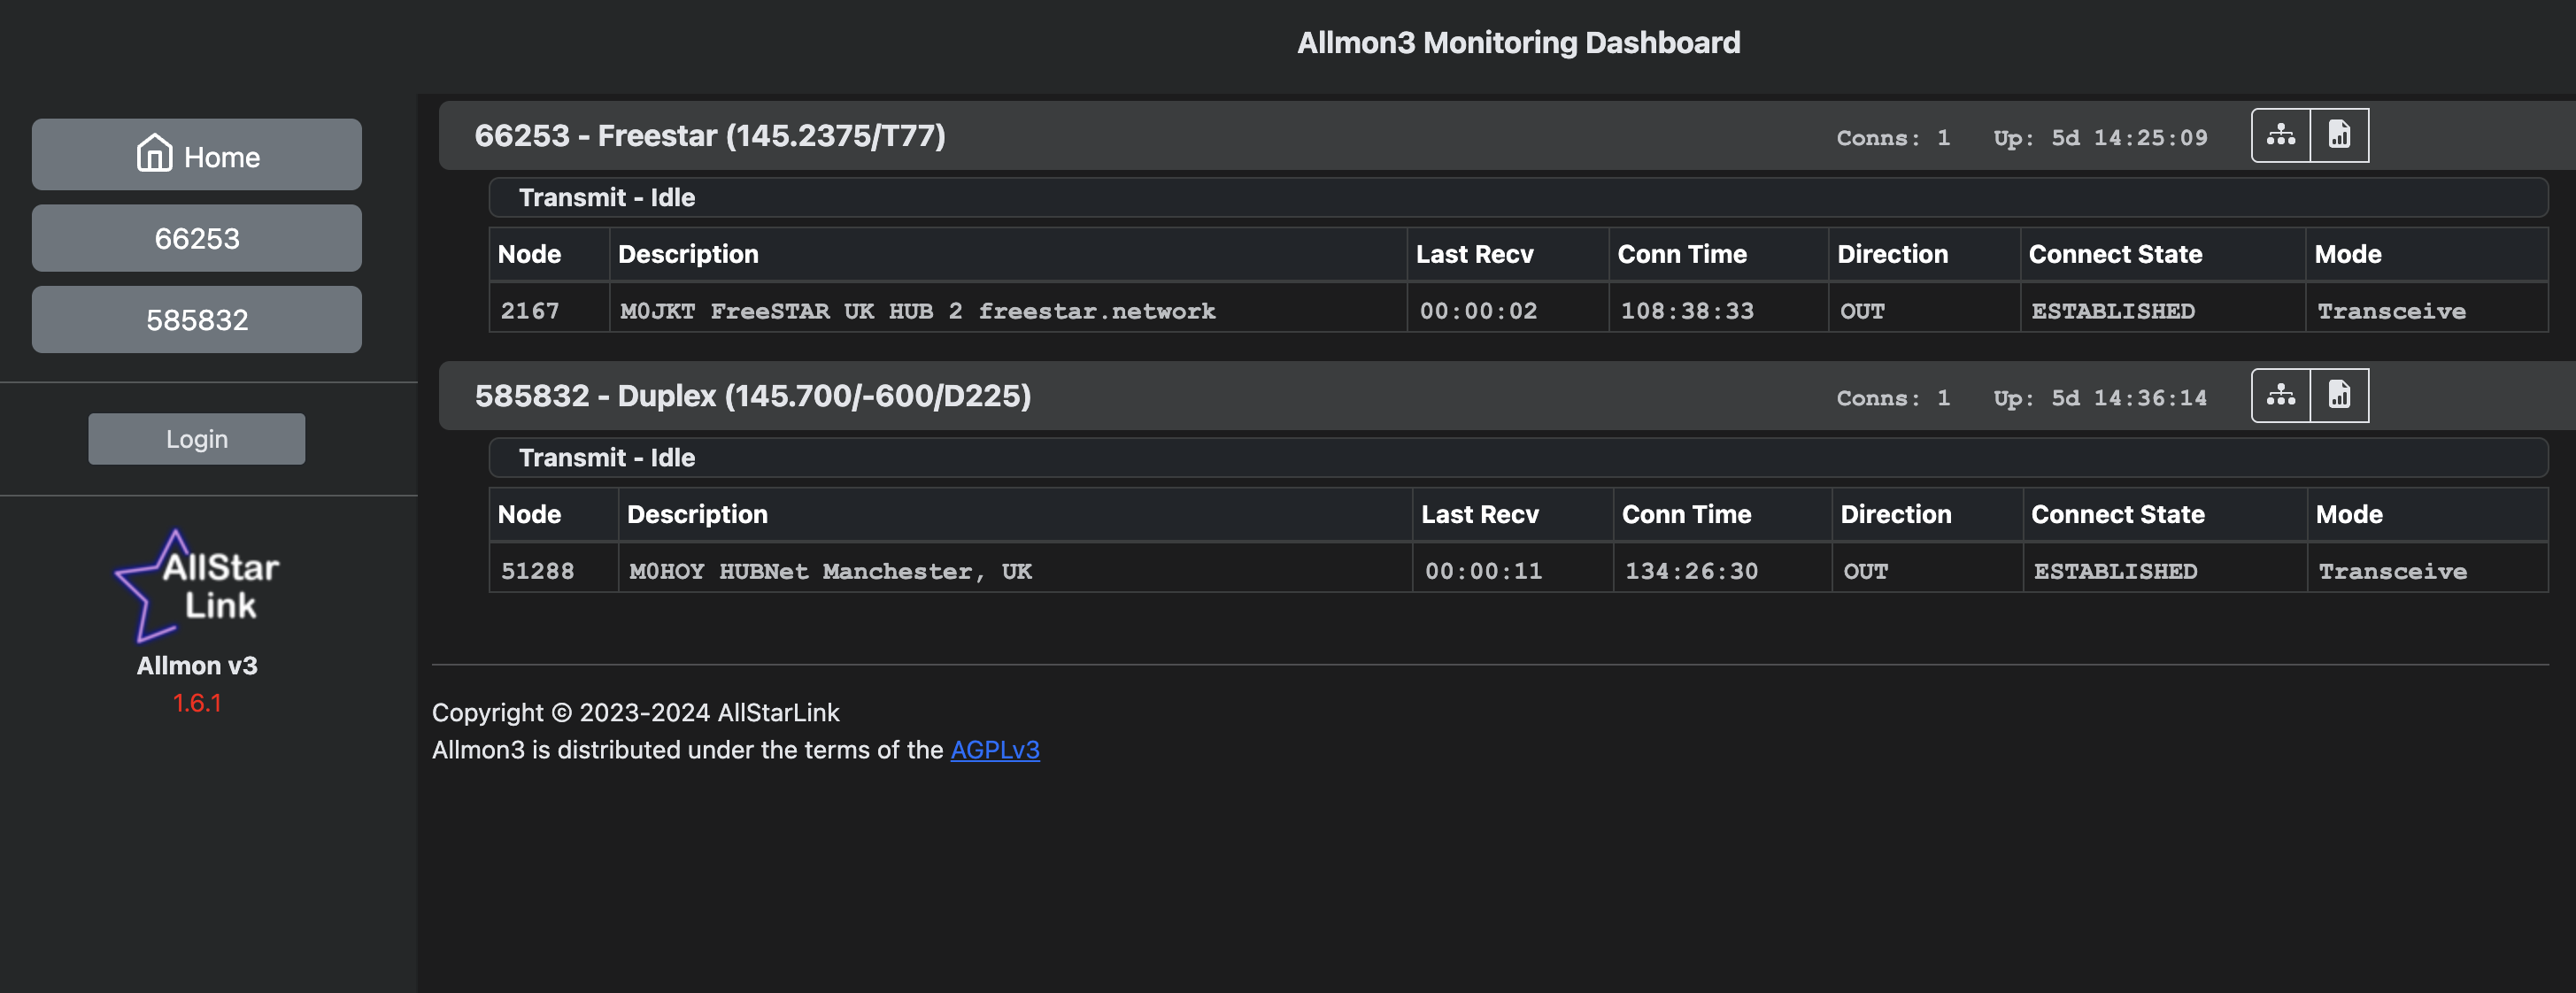This screenshot has width=2576, height=993.
Task: Click the 66253 Freestar node header title
Action: [709, 135]
